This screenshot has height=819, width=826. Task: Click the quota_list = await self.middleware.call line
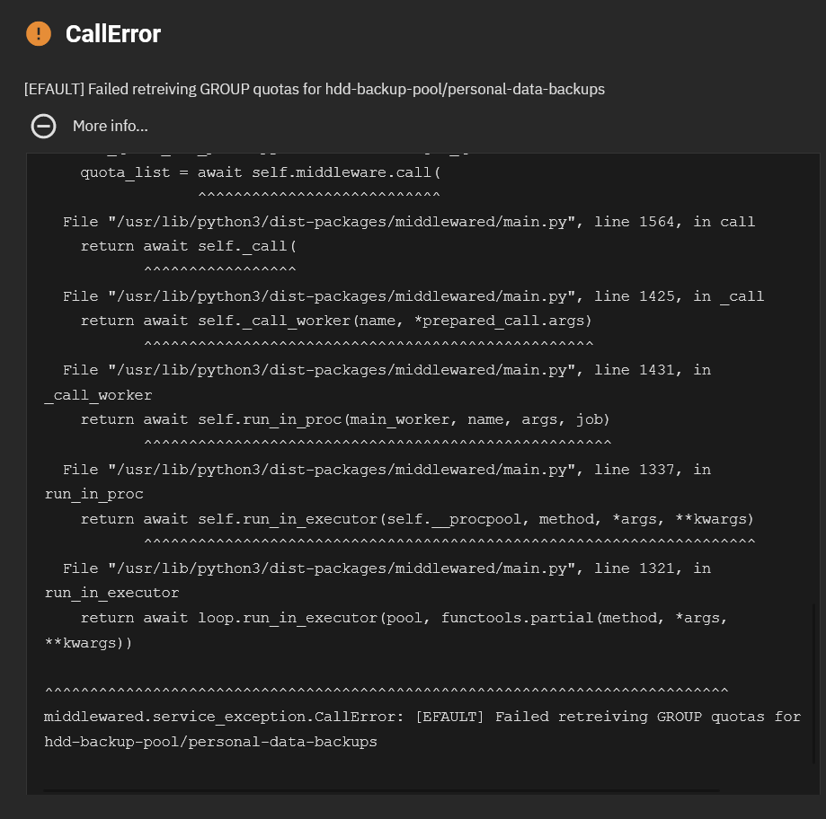click(261, 172)
